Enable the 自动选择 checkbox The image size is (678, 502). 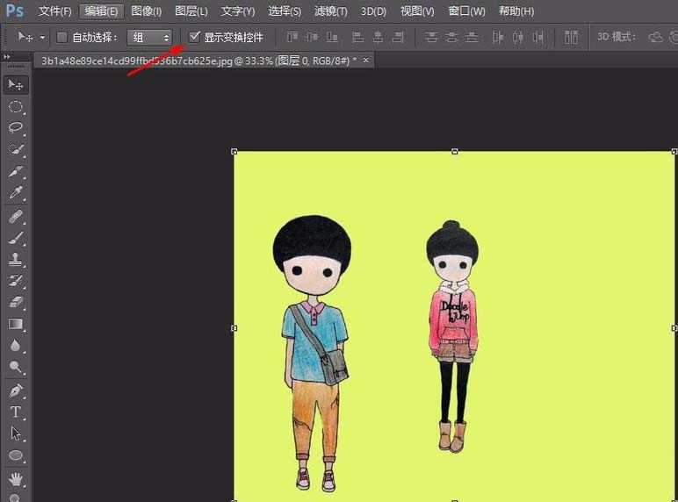(61, 38)
